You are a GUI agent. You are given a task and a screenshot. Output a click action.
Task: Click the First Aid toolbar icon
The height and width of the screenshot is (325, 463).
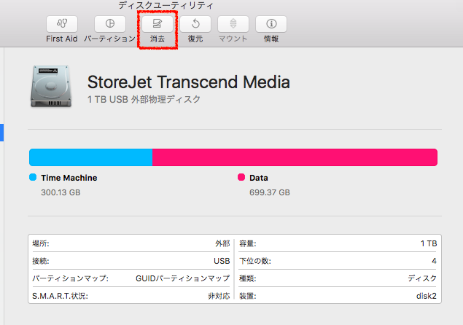(61, 24)
